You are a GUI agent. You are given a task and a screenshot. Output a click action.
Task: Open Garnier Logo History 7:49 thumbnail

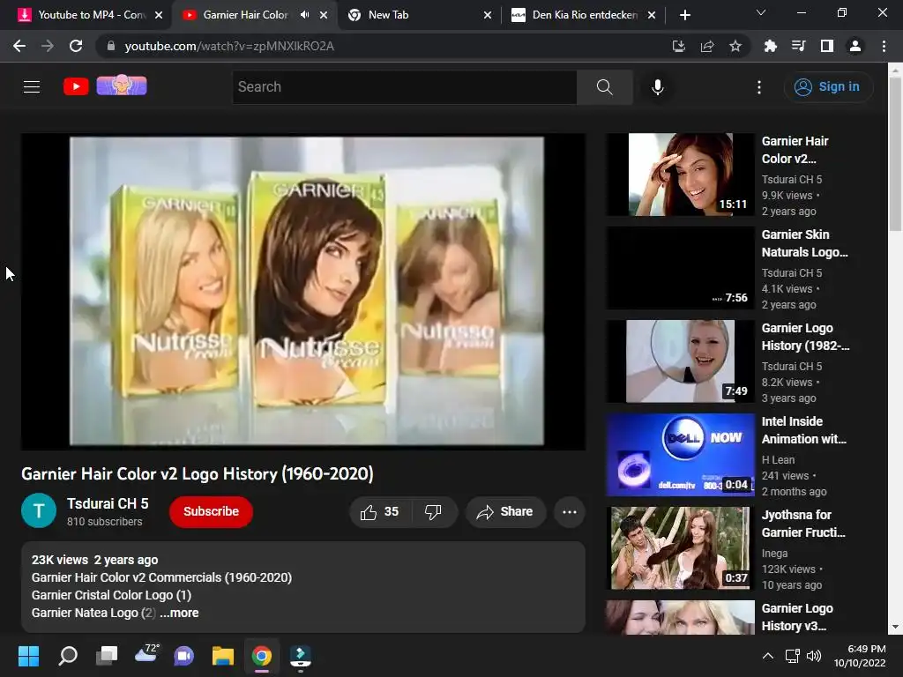pos(680,361)
